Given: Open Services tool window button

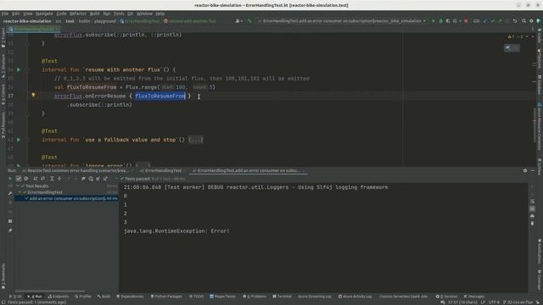Looking at the screenshot, I should (447, 297).
